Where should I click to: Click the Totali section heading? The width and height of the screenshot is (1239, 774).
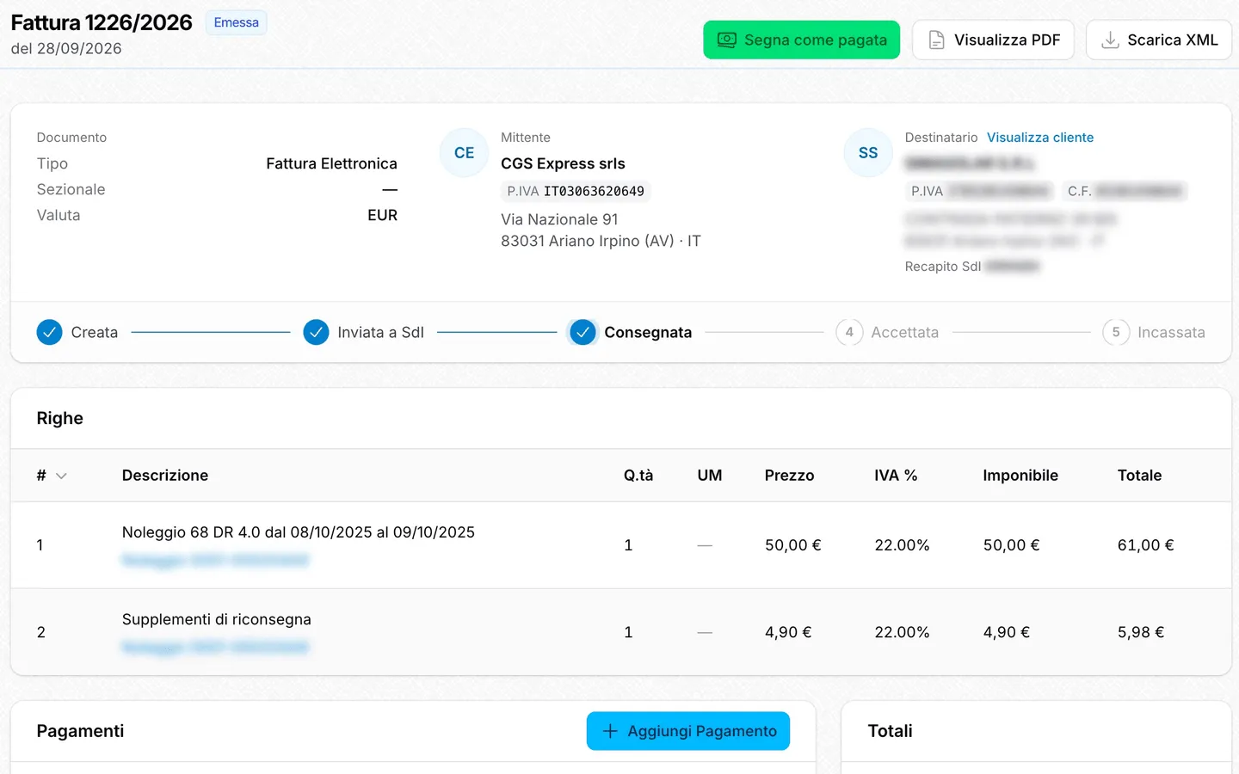coord(890,731)
